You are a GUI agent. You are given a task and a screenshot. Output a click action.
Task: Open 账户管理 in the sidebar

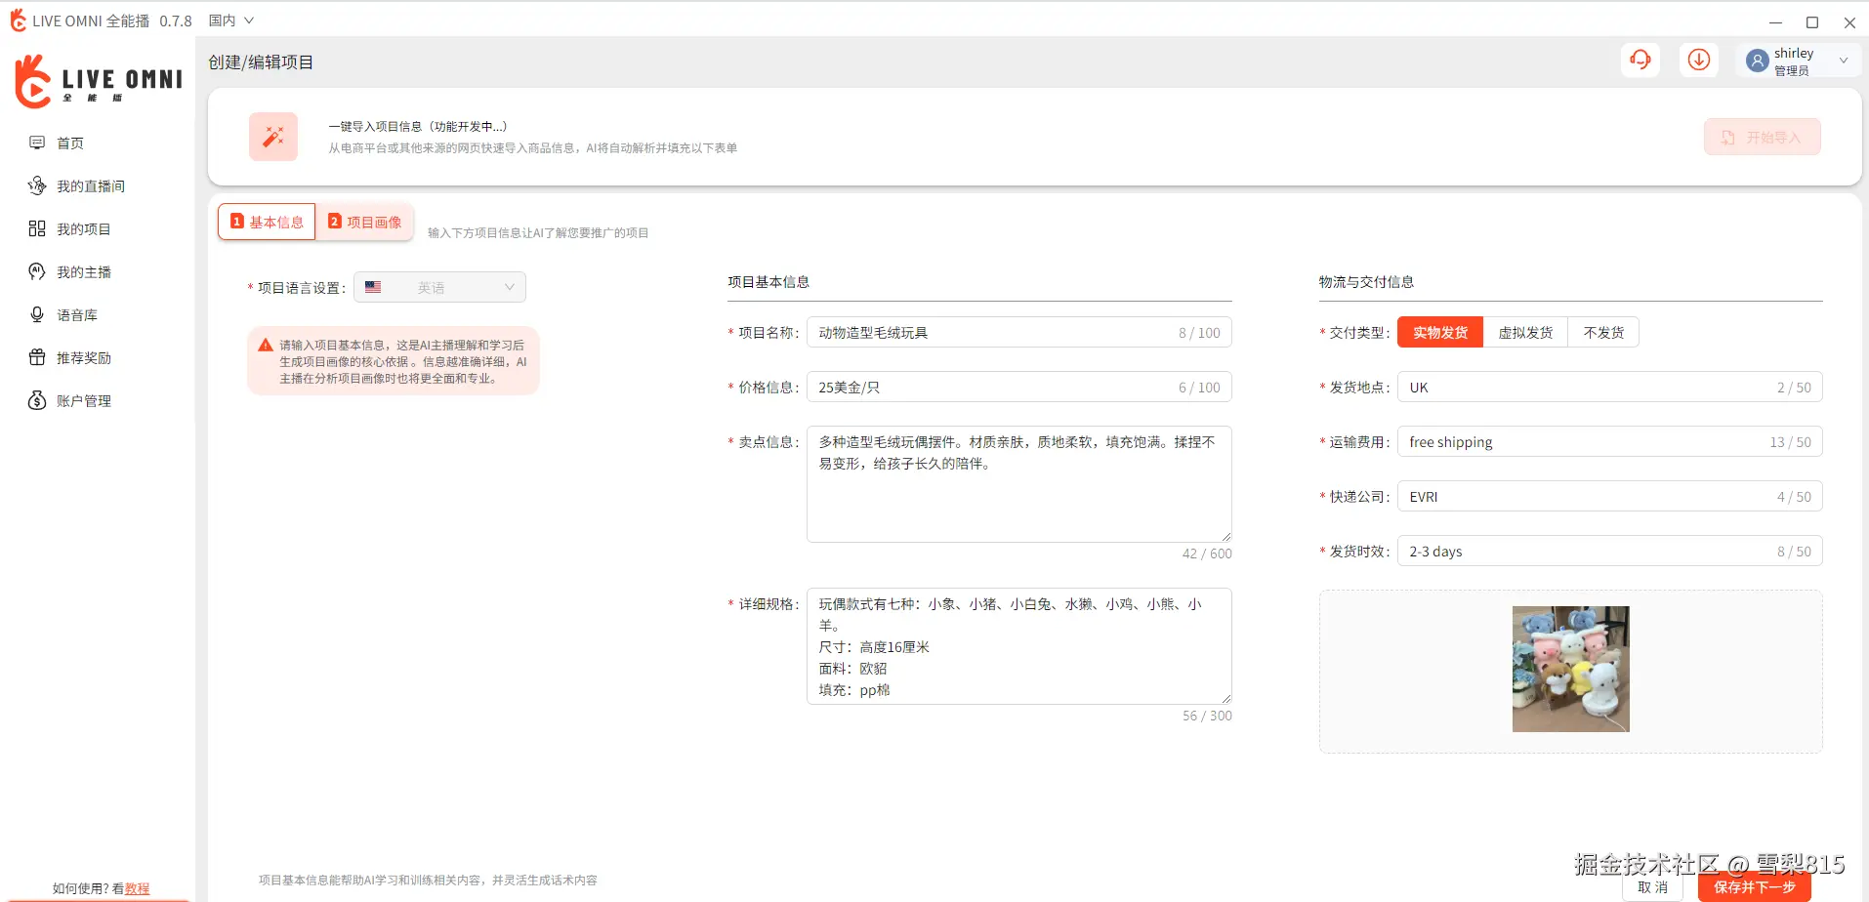pyautogui.click(x=84, y=400)
